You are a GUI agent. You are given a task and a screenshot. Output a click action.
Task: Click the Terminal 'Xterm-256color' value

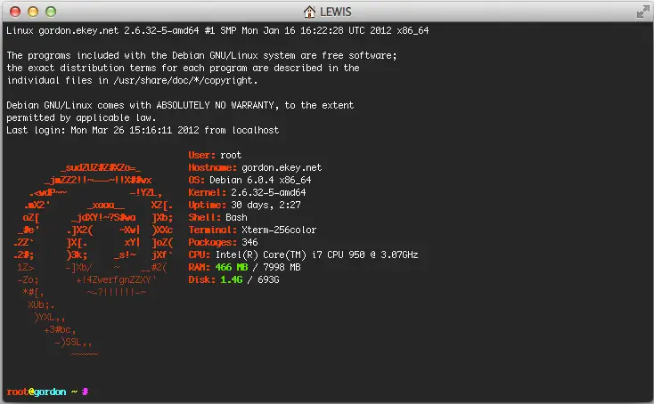coord(279,230)
